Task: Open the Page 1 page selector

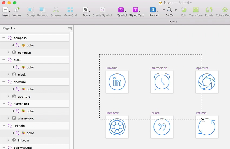Action: point(9,28)
